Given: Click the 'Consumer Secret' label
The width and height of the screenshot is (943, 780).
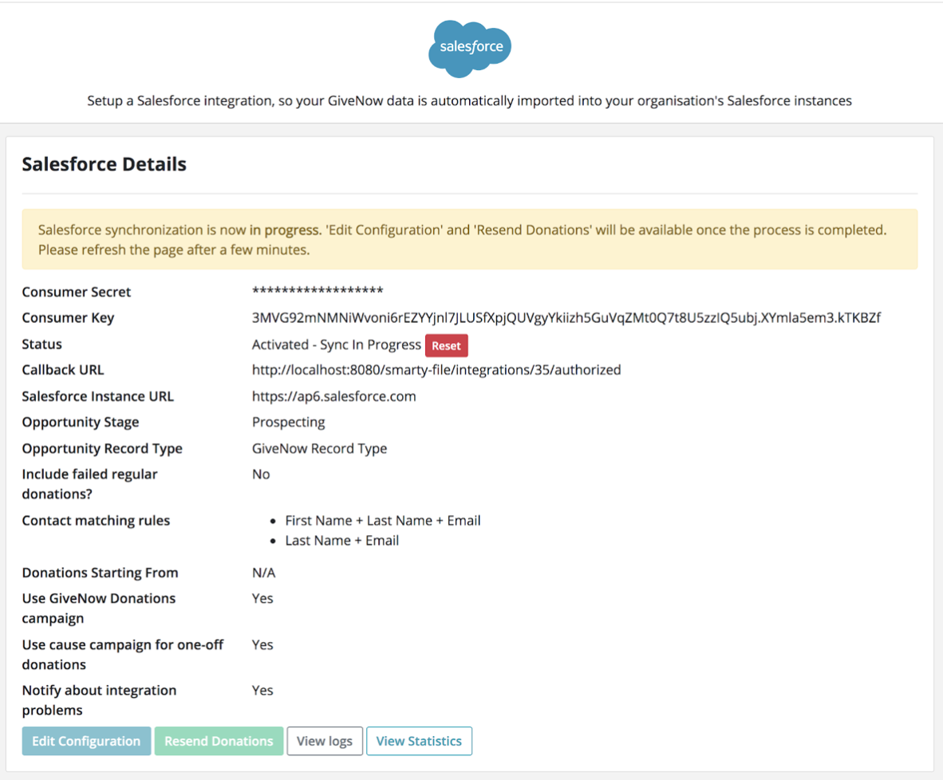Looking at the screenshot, I should tap(77, 292).
